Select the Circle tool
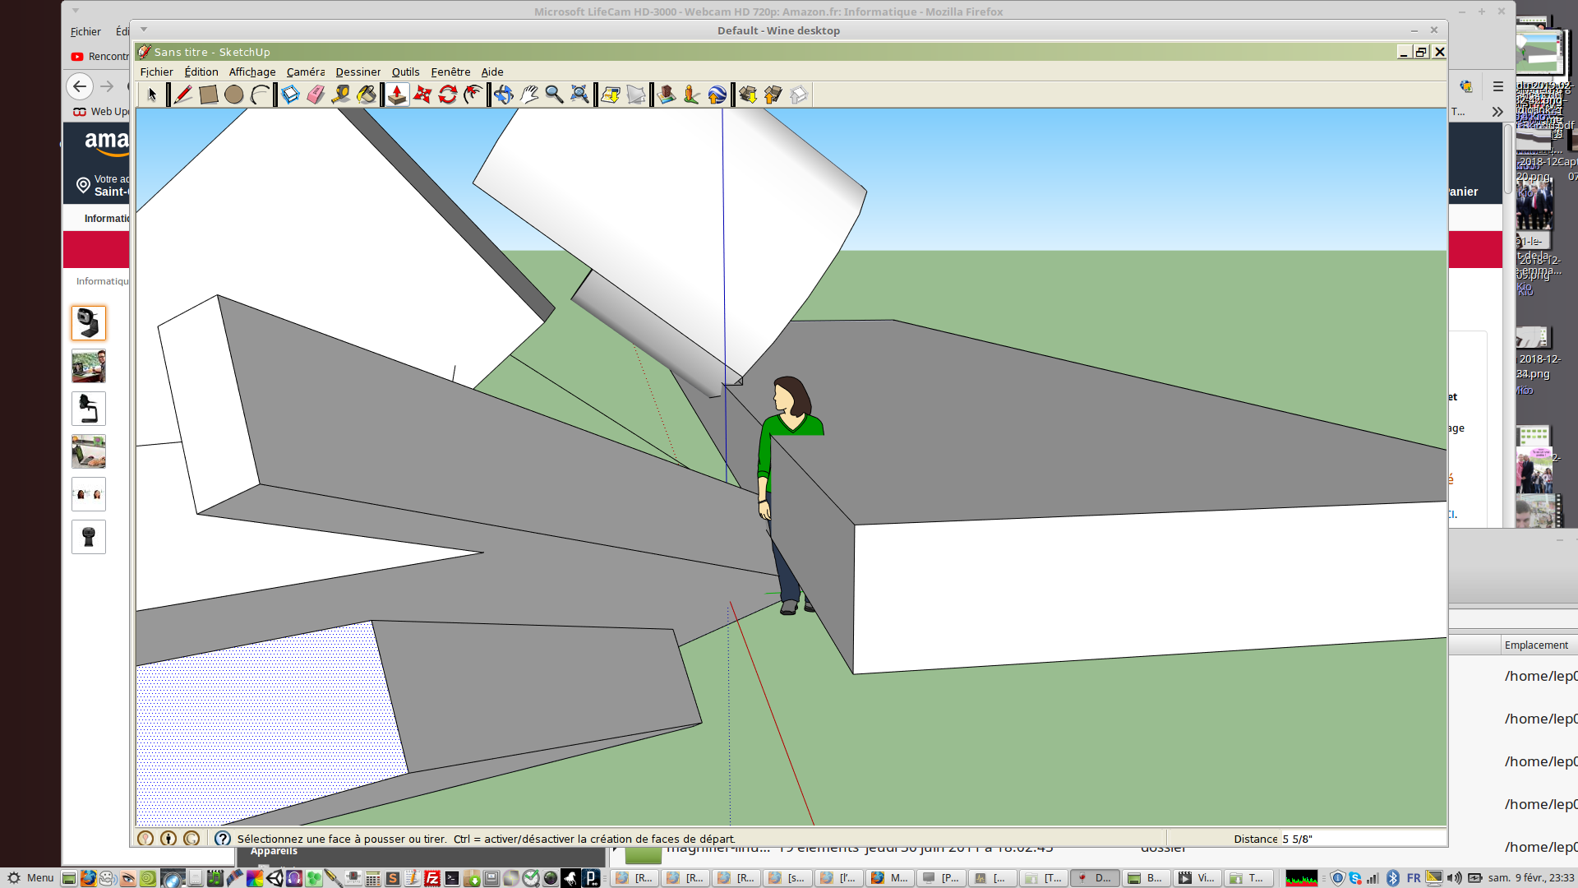Viewport: 1578px width, 888px height. [x=234, y=95]
